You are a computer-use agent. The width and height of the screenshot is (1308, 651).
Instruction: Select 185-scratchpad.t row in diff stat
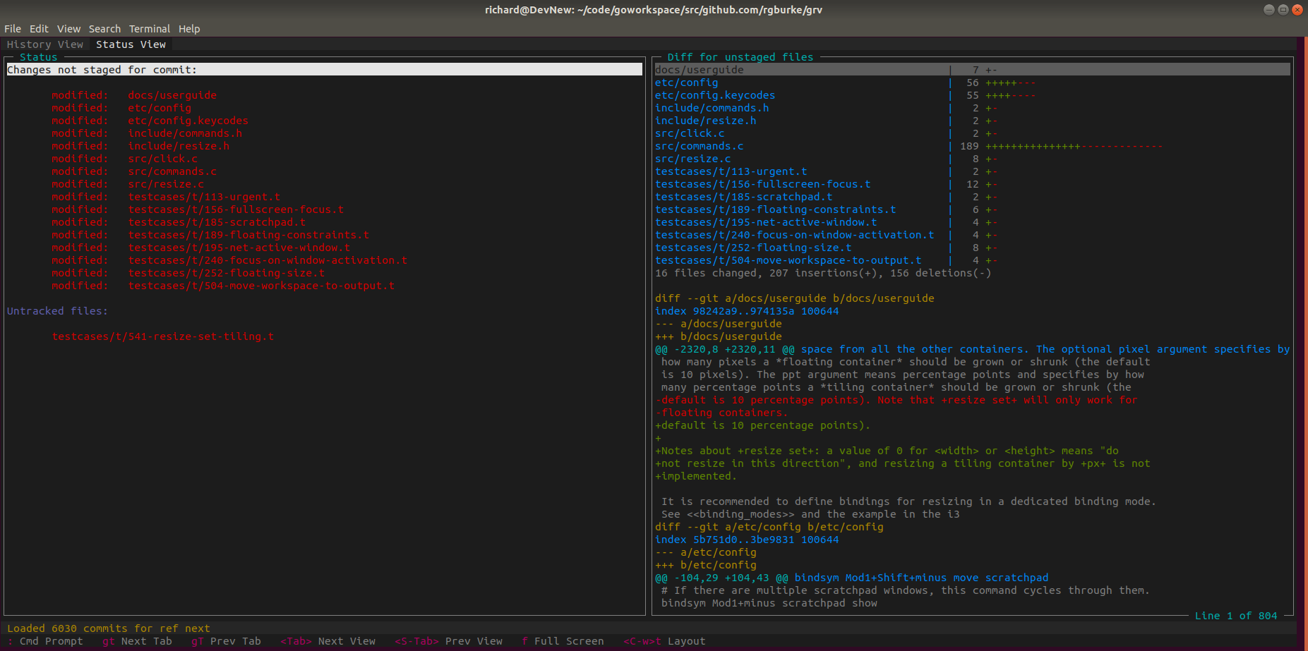pyautogui.click(x=827, y=197)
